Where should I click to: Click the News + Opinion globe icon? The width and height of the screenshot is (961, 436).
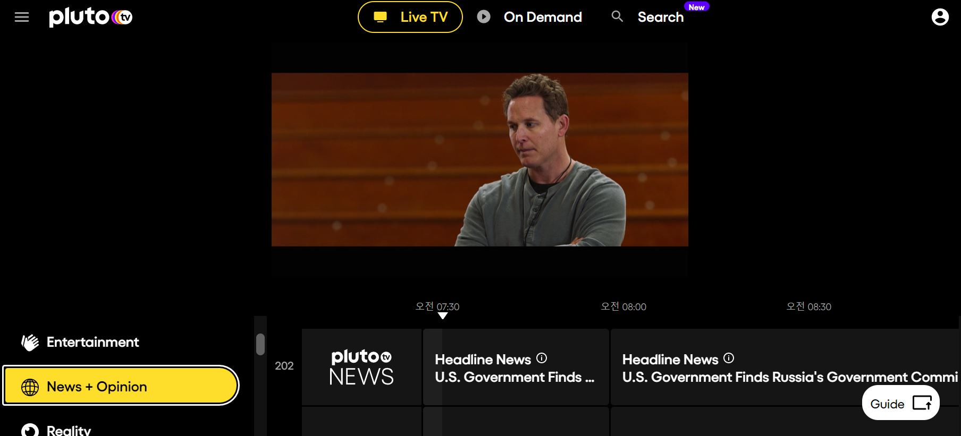(30, 387)
